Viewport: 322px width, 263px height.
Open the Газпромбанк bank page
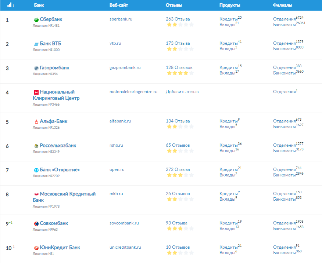(54, 67)
